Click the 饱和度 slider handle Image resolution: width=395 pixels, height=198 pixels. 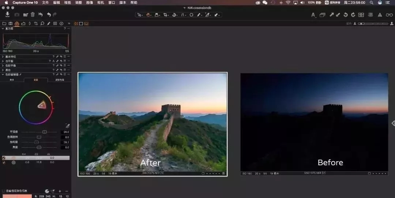click(x=36, y=142)
